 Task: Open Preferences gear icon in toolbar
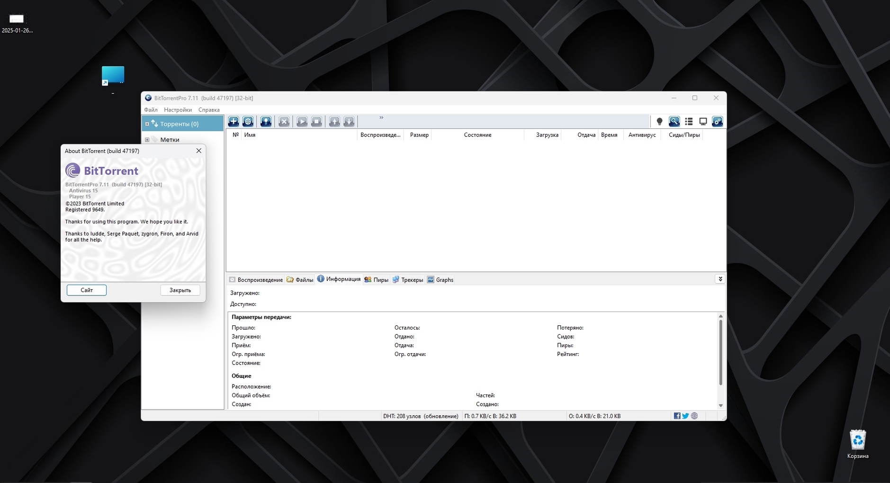[718, 122]
